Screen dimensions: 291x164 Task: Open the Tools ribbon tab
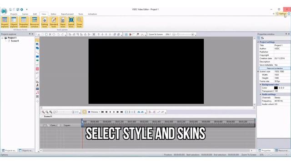pos(80,14)
